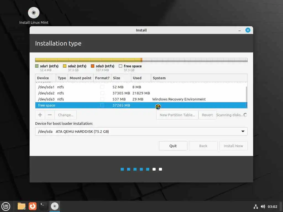Viewport: 283px width, 212px height.
Task: Click the Used column header
Action: tap(141, 78)
